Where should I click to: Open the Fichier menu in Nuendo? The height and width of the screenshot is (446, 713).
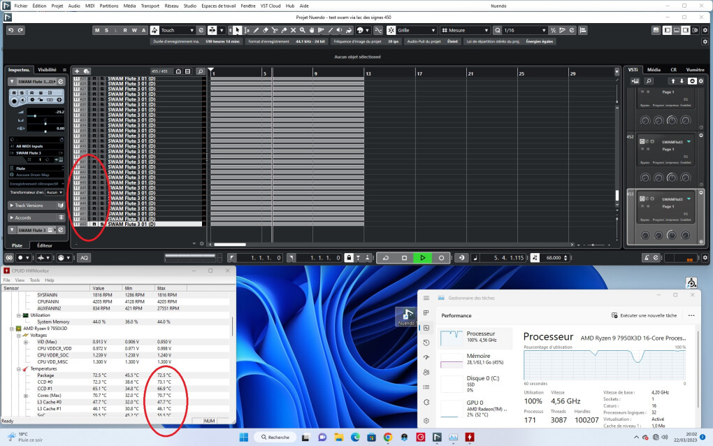tap(21, 6)
